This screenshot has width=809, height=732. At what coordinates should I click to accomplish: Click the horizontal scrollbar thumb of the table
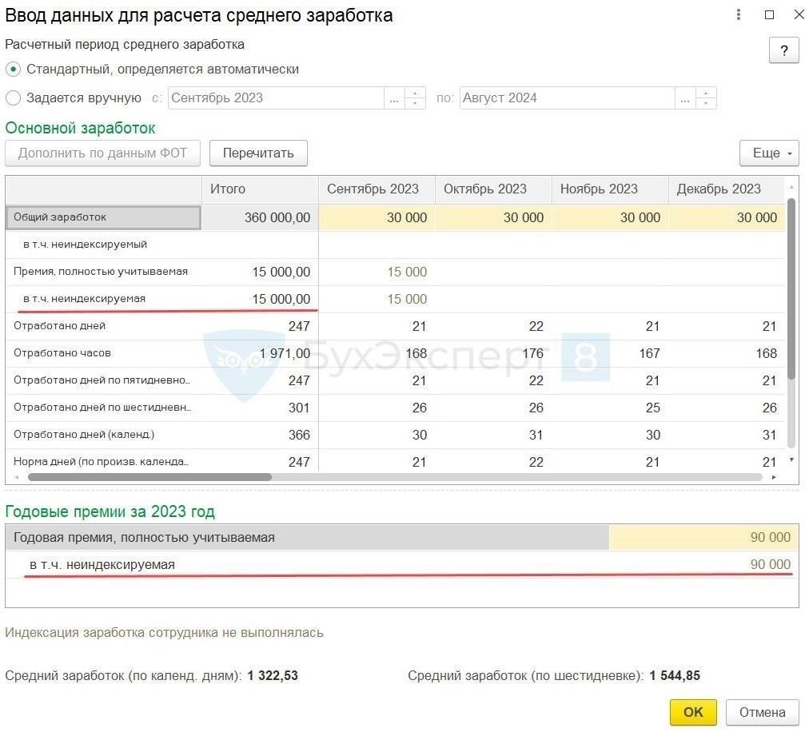pos(149,477)
